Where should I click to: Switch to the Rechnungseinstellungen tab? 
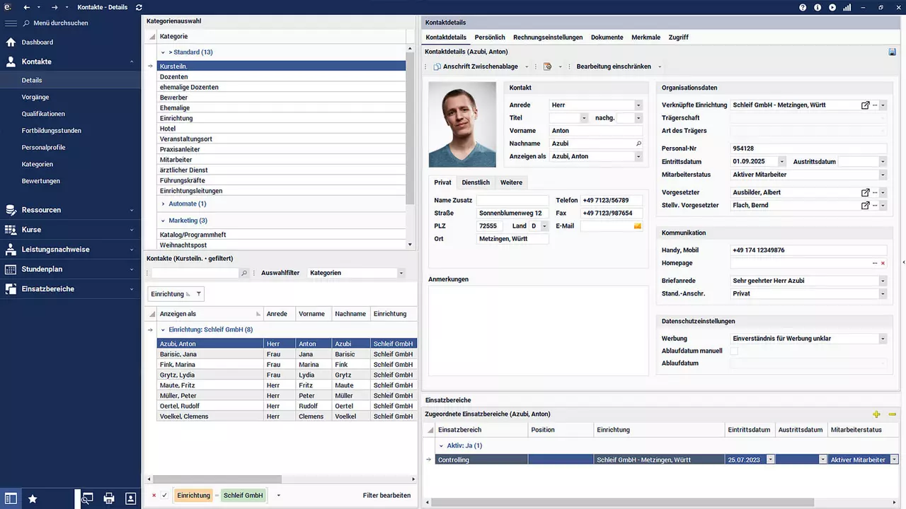(x=548, y=37)
